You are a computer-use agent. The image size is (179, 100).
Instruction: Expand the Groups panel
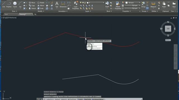pyautogui.click(x=145, y=11)
